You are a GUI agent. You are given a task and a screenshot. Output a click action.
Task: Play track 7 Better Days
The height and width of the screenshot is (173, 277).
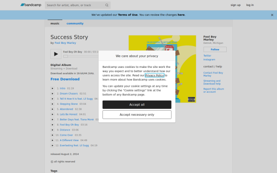52,119
